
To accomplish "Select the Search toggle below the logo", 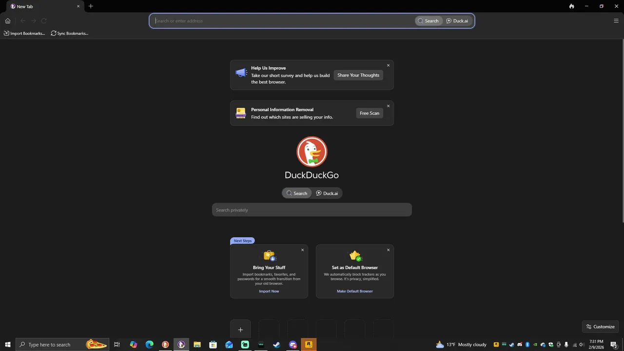I will pos(297,193).
